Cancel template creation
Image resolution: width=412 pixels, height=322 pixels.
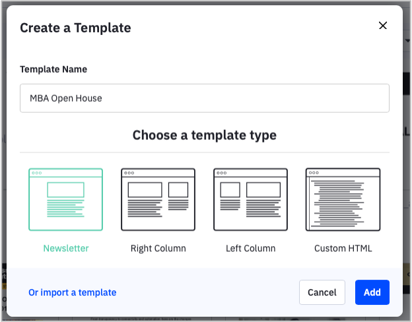pyautogui.click(x=322, y=292)
